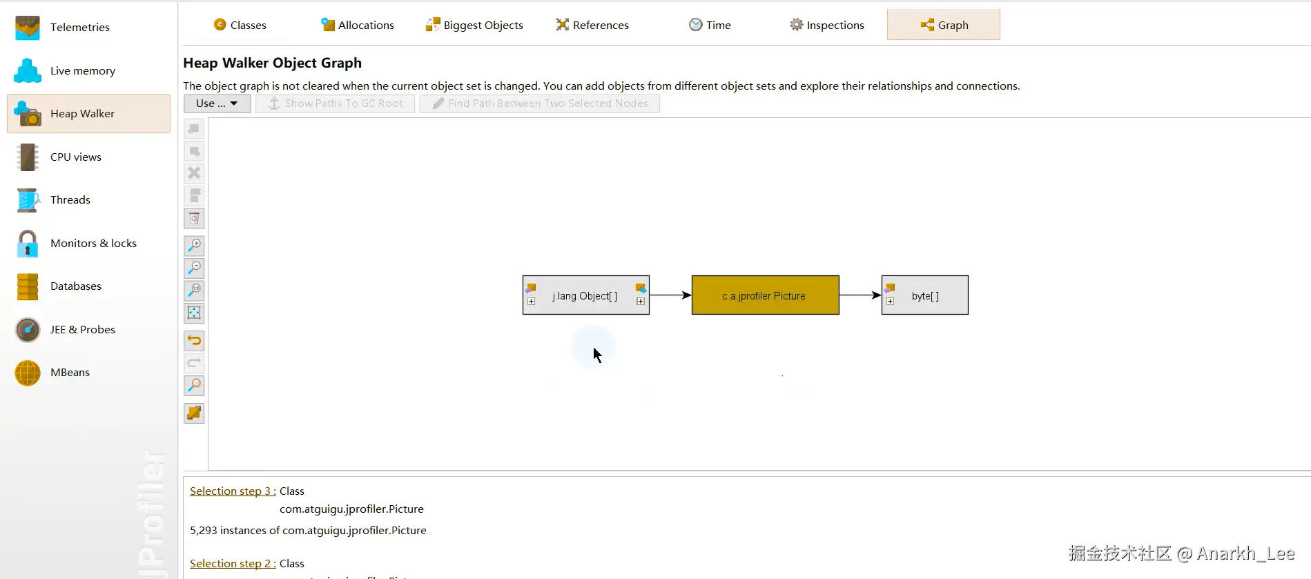Screen dimensions: 1311x579
Task: Open Selection step 2 link
Action: click(233, 564)
